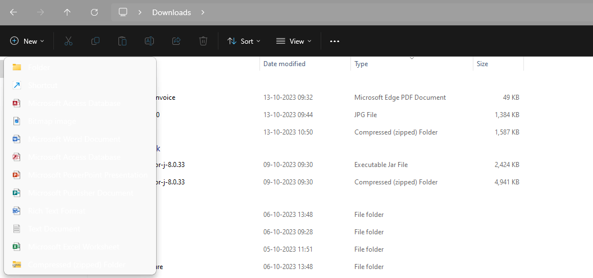
Task: Click the Copy icon in toolbar
Action: [95, 41]
